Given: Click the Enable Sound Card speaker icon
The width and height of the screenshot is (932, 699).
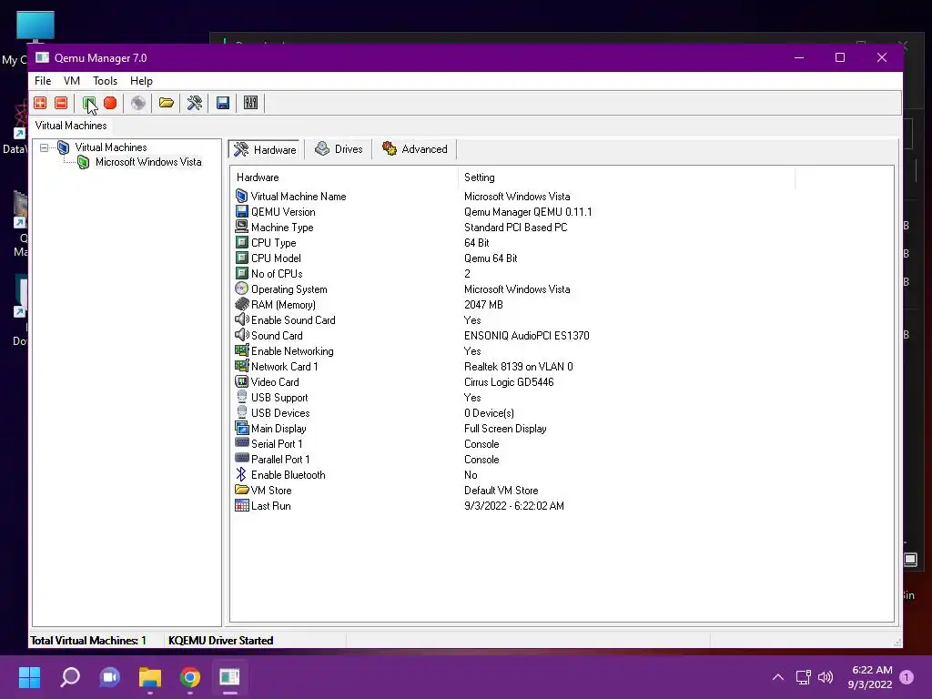Looking at the screenshot, I should click(x=241, y=319).
